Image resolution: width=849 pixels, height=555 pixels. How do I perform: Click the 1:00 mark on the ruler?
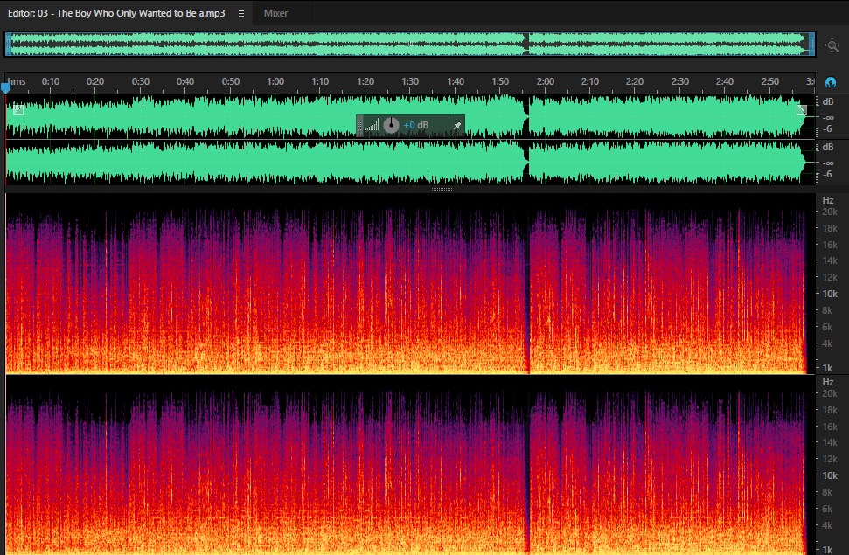click(x=275, y=81)
